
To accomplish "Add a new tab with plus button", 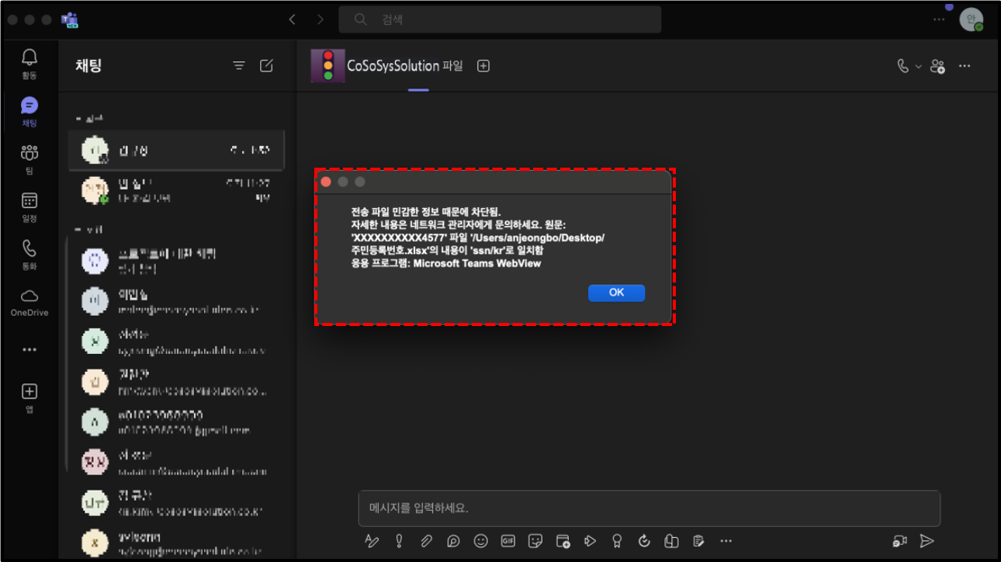I will point(483,66).
